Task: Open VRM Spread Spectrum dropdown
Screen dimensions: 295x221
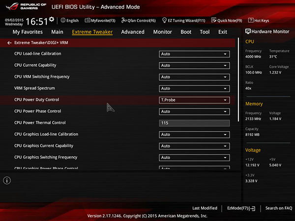Action: [x=194, y=88]
